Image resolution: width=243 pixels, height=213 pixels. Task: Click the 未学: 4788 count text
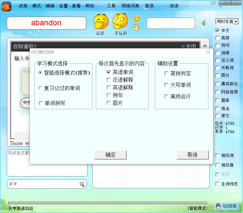coord(224,132)
